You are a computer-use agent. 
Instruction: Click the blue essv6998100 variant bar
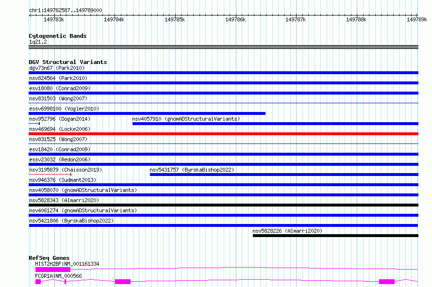pyautogui.click(x=147, y=113)
